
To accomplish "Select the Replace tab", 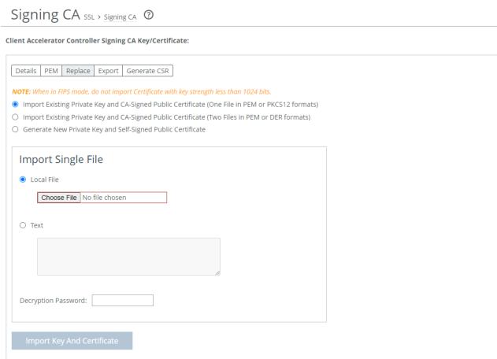I will (x=78, y=71).
